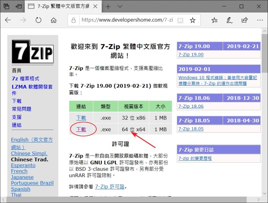The width and height of the screenshot is (268, 203).
Task: Show tab previews chevron
Action: coord(120,6)
